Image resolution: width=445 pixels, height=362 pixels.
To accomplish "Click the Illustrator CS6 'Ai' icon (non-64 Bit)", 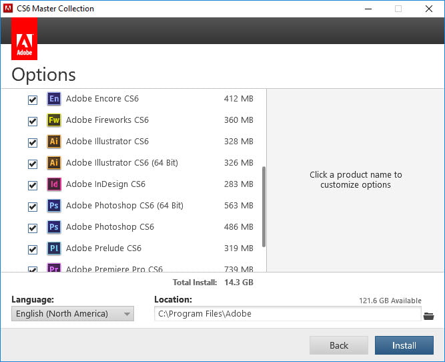I will [54, 141].
